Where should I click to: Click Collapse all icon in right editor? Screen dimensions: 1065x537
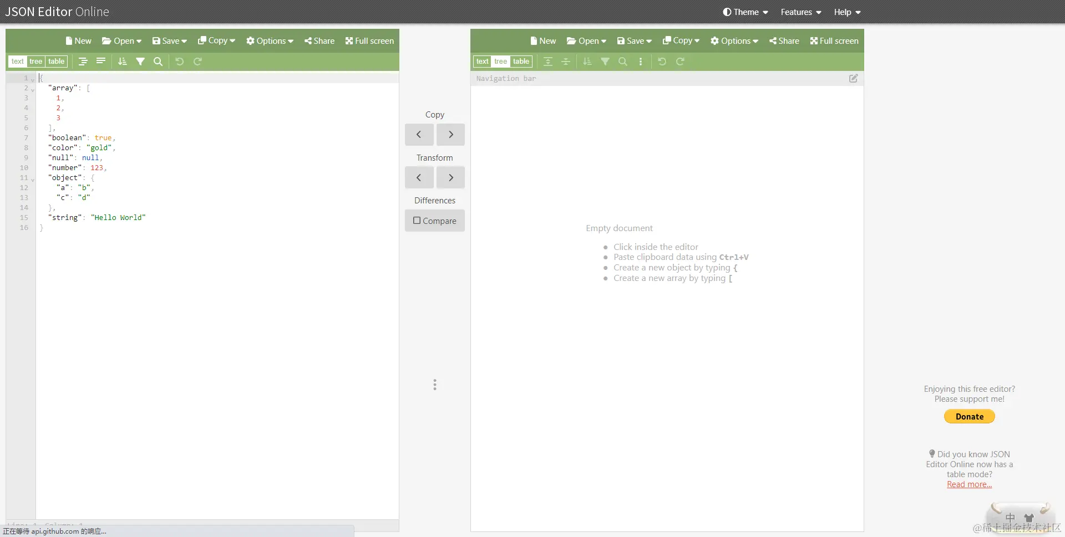(x=566, y=62)
